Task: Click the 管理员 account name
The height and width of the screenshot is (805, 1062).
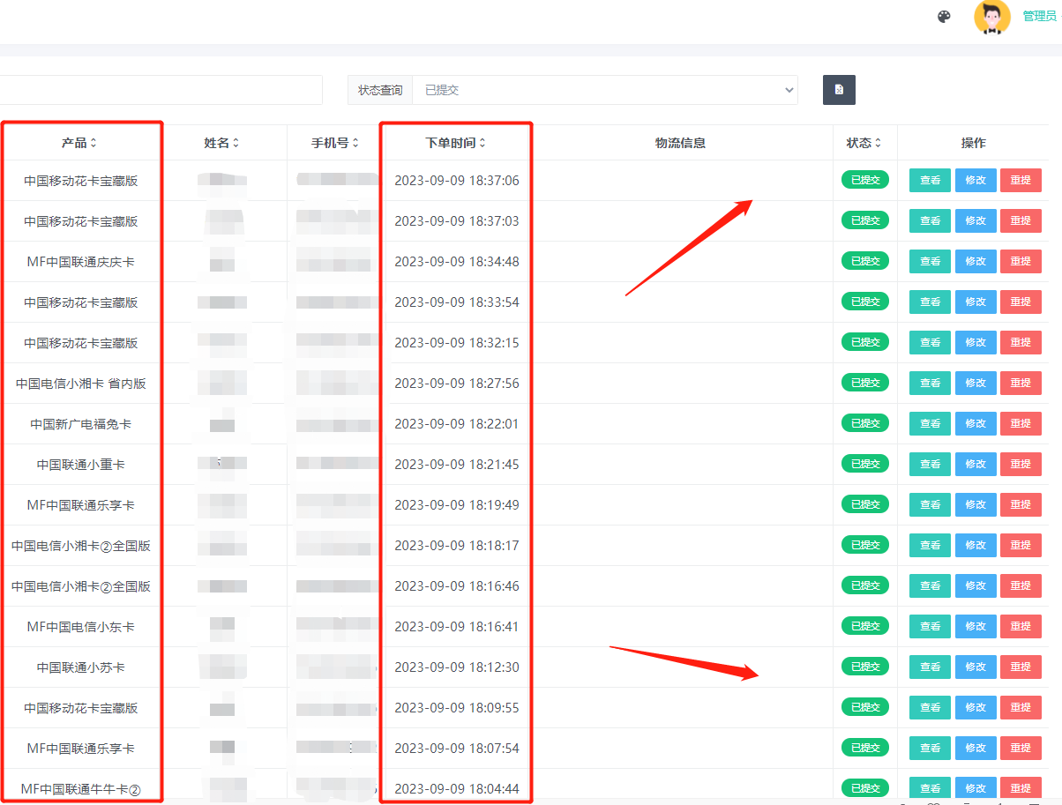Action: (1039, 16)
